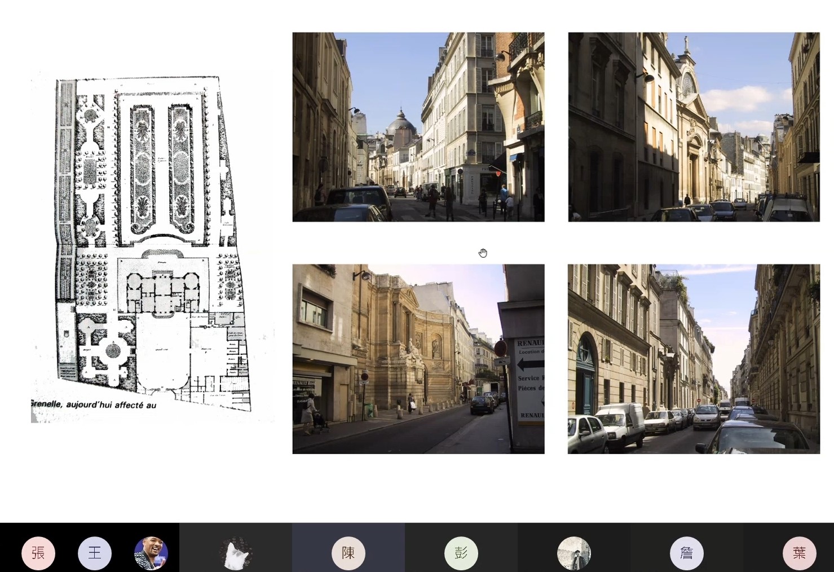Click the caption text 'Grenelle, aujourd'hui affecté au'
Screen dimensions: 834x572
[x=94, y=404]
